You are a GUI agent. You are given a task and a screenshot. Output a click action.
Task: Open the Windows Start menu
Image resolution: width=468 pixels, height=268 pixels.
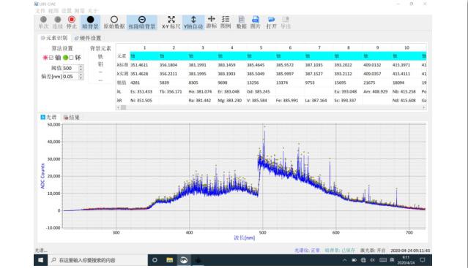40,260
